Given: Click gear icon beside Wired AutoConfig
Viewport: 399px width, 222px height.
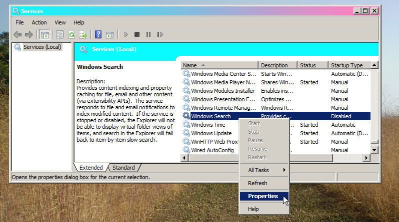Looking at the screenshot, I should 186,150.
